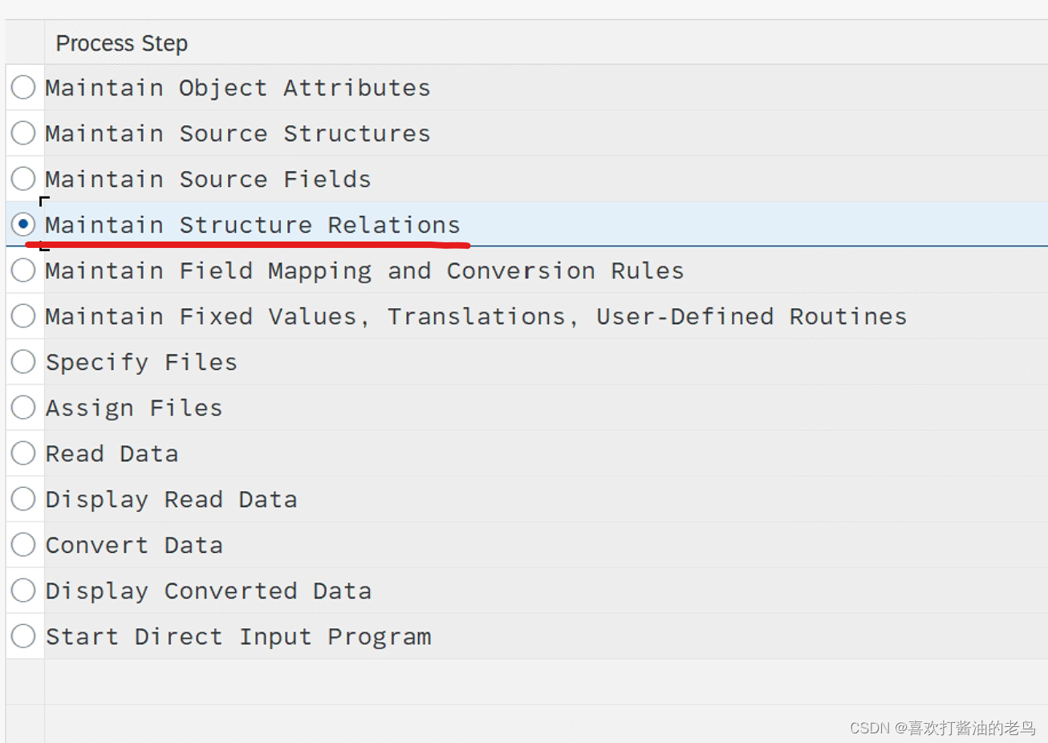Select Maintain Fixed Values, Translations, User-Defined Routines
The image size is (1048, 743).
(23, 316)
